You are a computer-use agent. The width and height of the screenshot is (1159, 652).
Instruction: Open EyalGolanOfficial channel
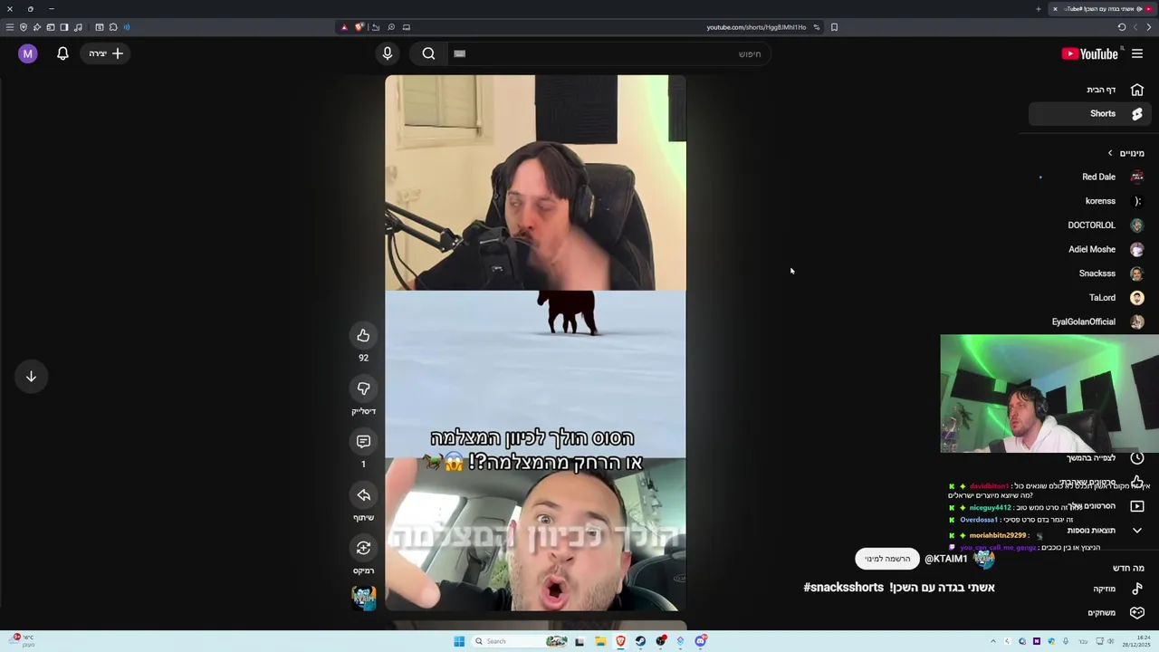1090,321
